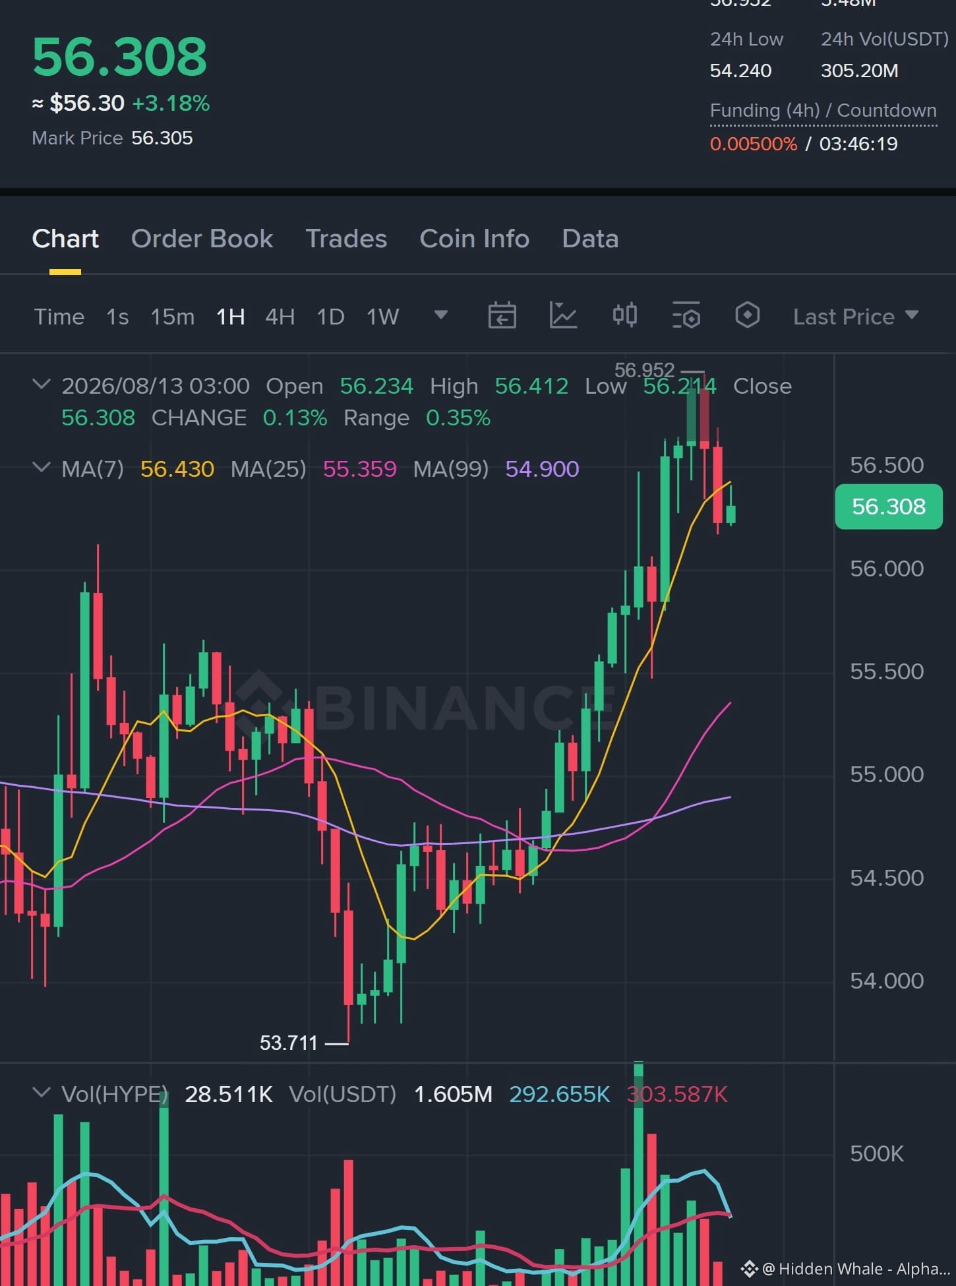Click the hexagon chart settings icon

coord(747,315)
